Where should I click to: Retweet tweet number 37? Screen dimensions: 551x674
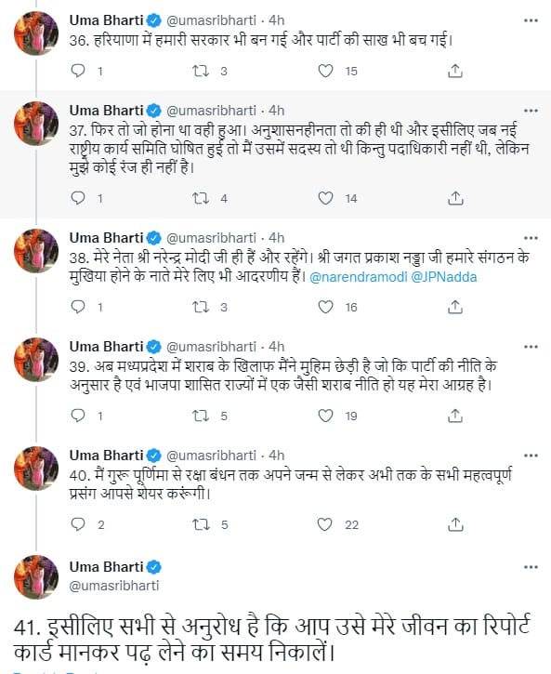(x=201, y=198)
